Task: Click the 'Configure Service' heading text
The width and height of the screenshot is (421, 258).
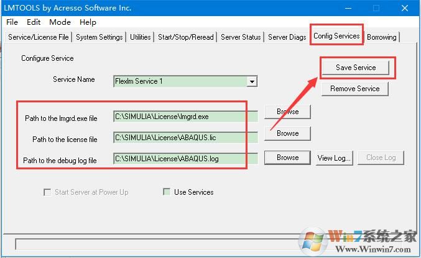Action: [x=47, y=58]
